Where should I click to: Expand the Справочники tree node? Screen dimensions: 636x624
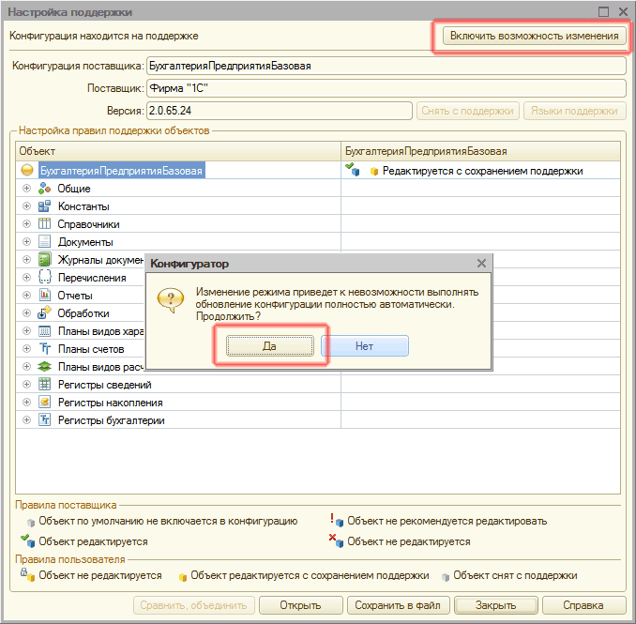[26, 224]
